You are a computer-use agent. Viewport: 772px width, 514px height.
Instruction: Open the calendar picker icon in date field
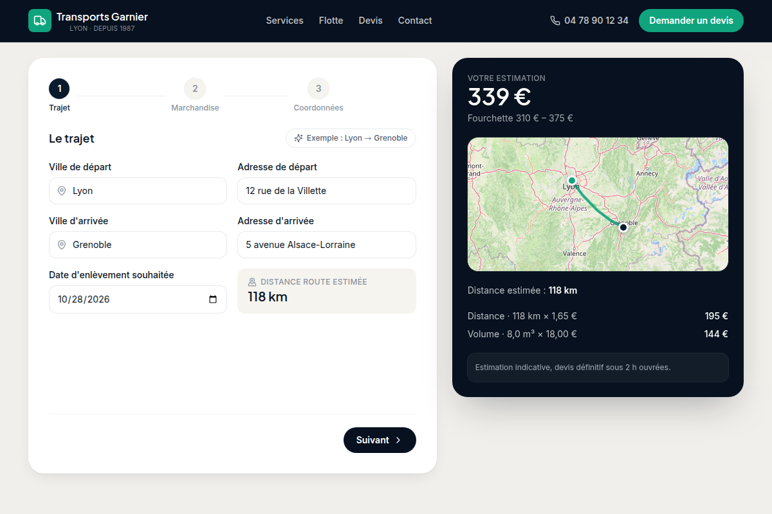tap(214, 299)
